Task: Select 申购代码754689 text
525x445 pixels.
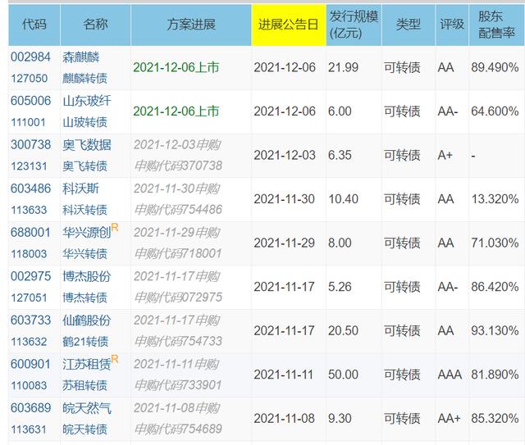Action: 178,429
